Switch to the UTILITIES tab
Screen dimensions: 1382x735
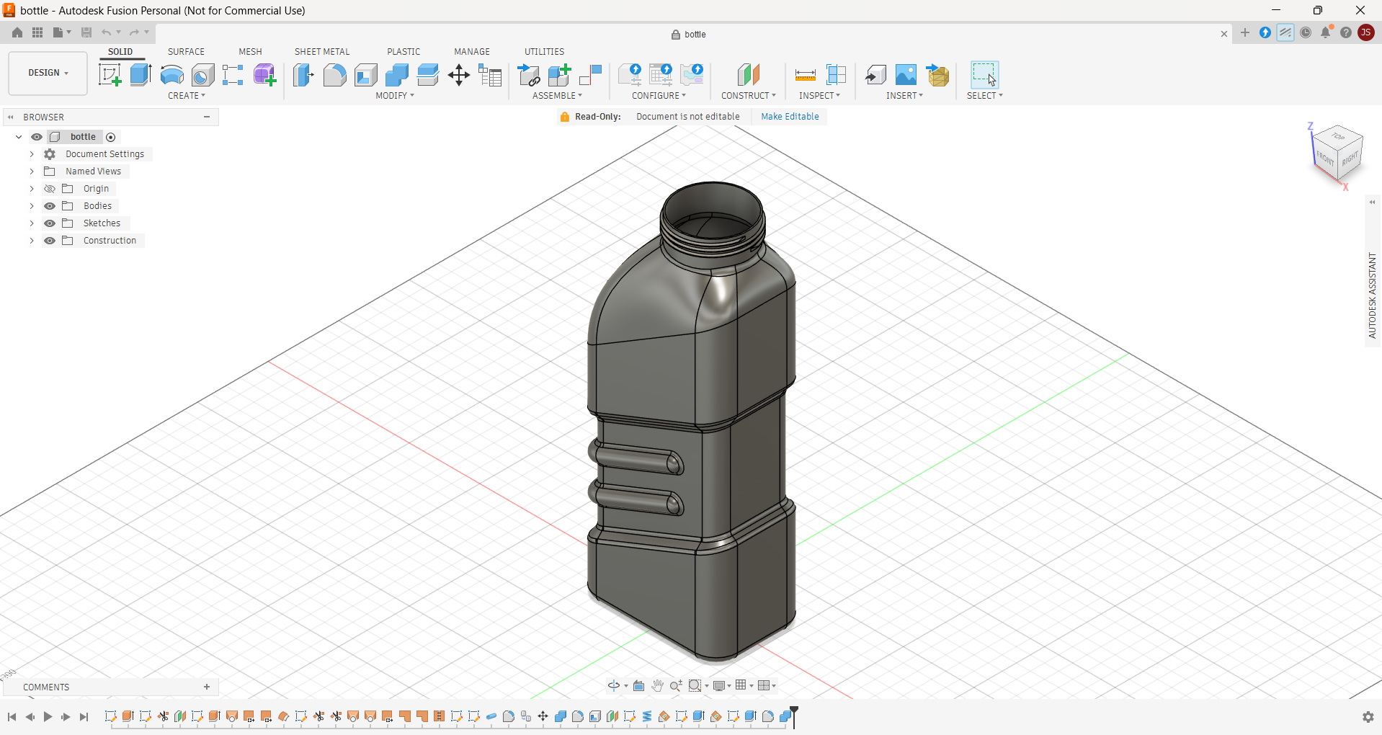tap(544, 52)
